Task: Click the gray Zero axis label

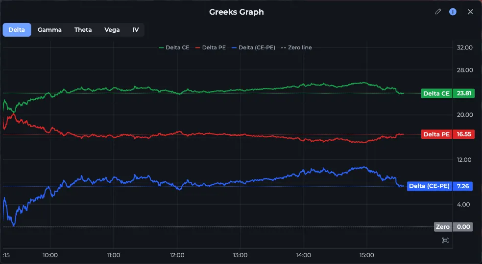Action: point(443,227)
